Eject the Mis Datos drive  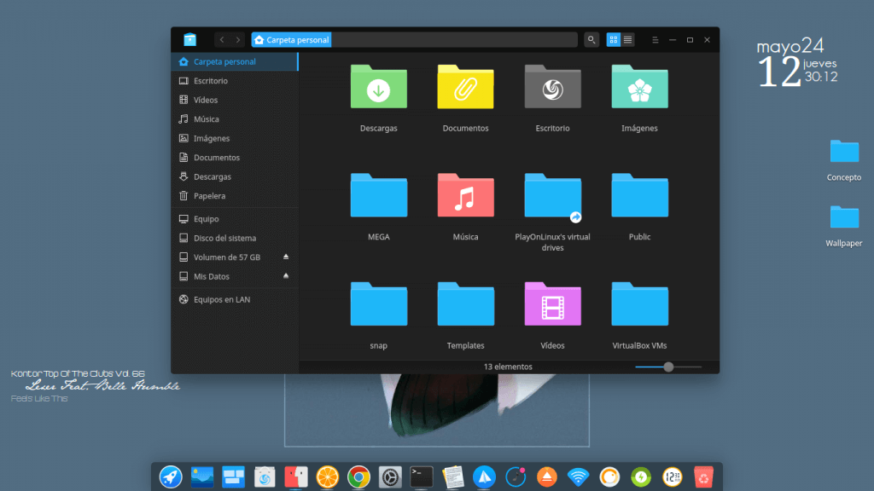click(286, 276)
